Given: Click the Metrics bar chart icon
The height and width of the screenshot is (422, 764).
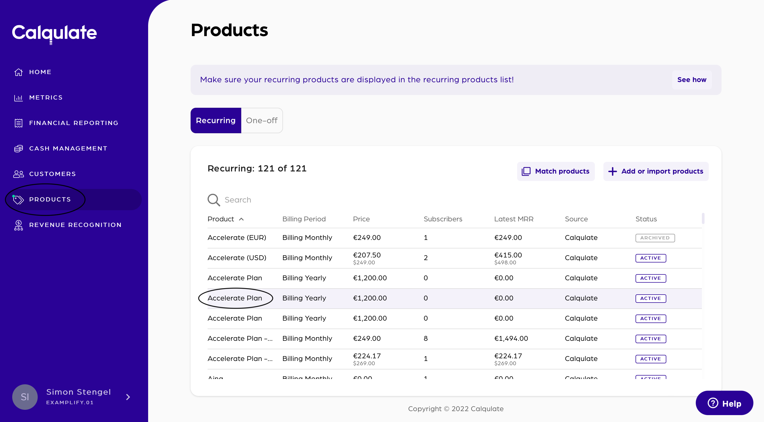Looking at the screenshot, I should [18, 98].
